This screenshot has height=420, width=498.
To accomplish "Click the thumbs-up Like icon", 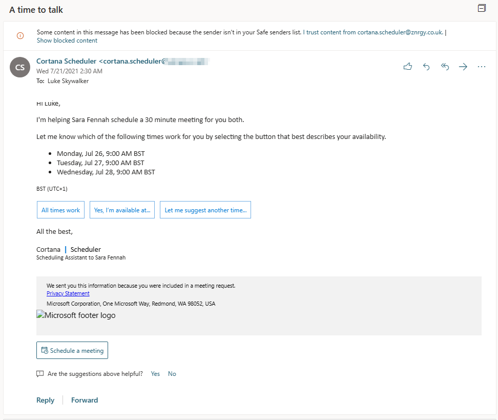I will point(408,67).
